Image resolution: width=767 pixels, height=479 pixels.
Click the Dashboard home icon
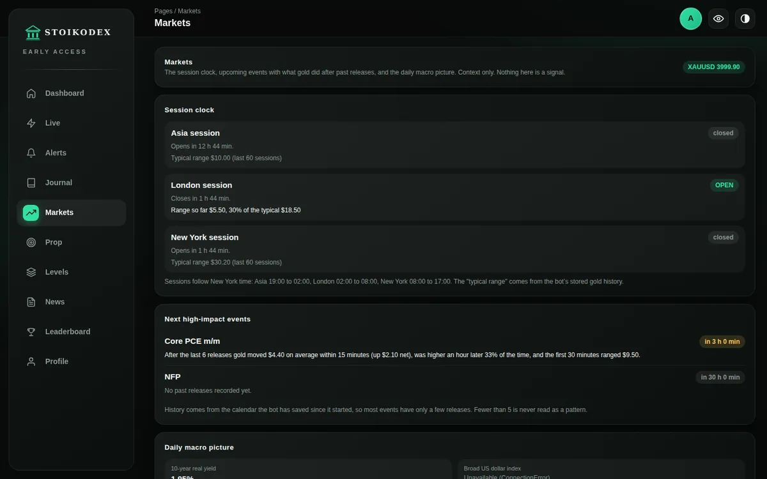coord(31,93)
